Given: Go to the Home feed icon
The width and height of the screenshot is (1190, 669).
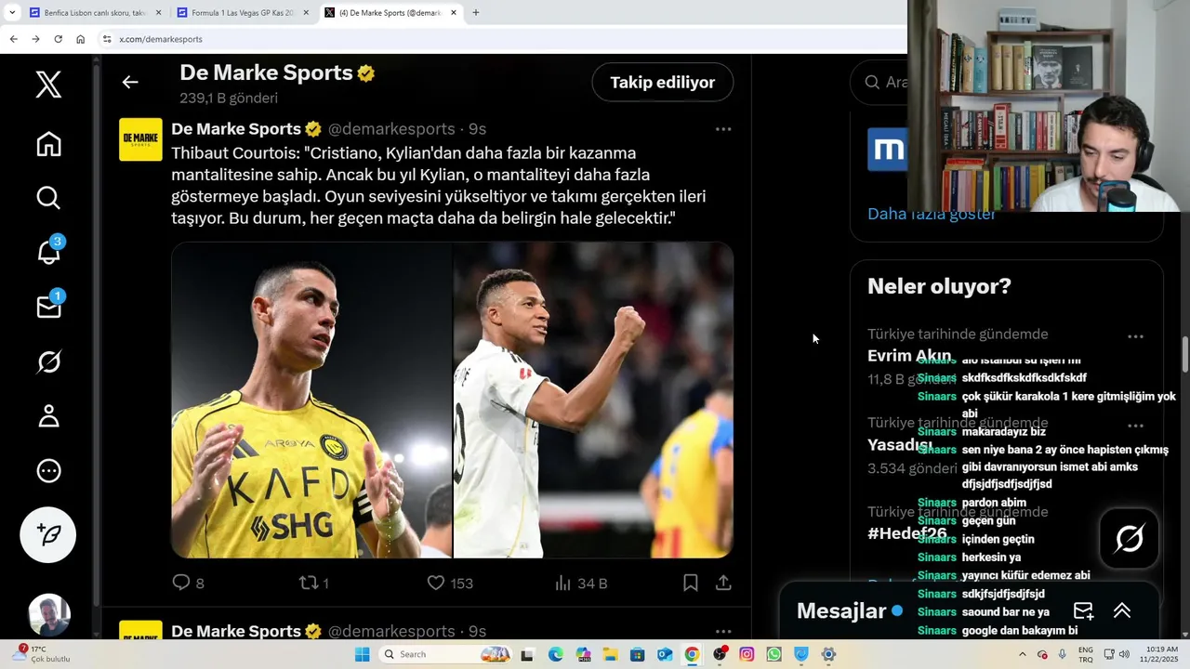Looking at the screenshot, I should coord(48,143).
